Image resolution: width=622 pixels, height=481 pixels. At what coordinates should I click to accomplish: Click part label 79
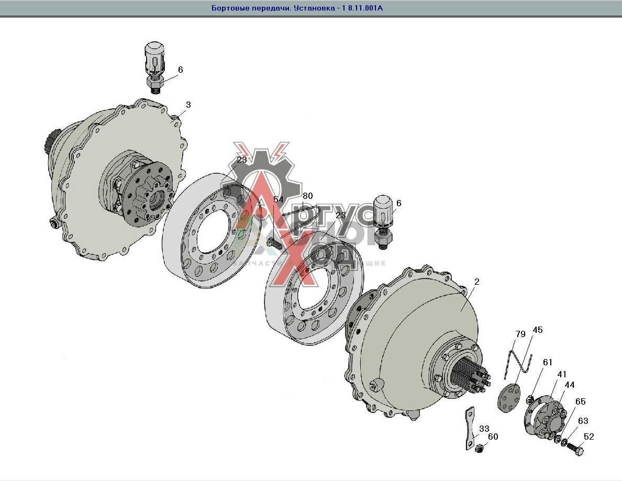[x=520, y=334]
